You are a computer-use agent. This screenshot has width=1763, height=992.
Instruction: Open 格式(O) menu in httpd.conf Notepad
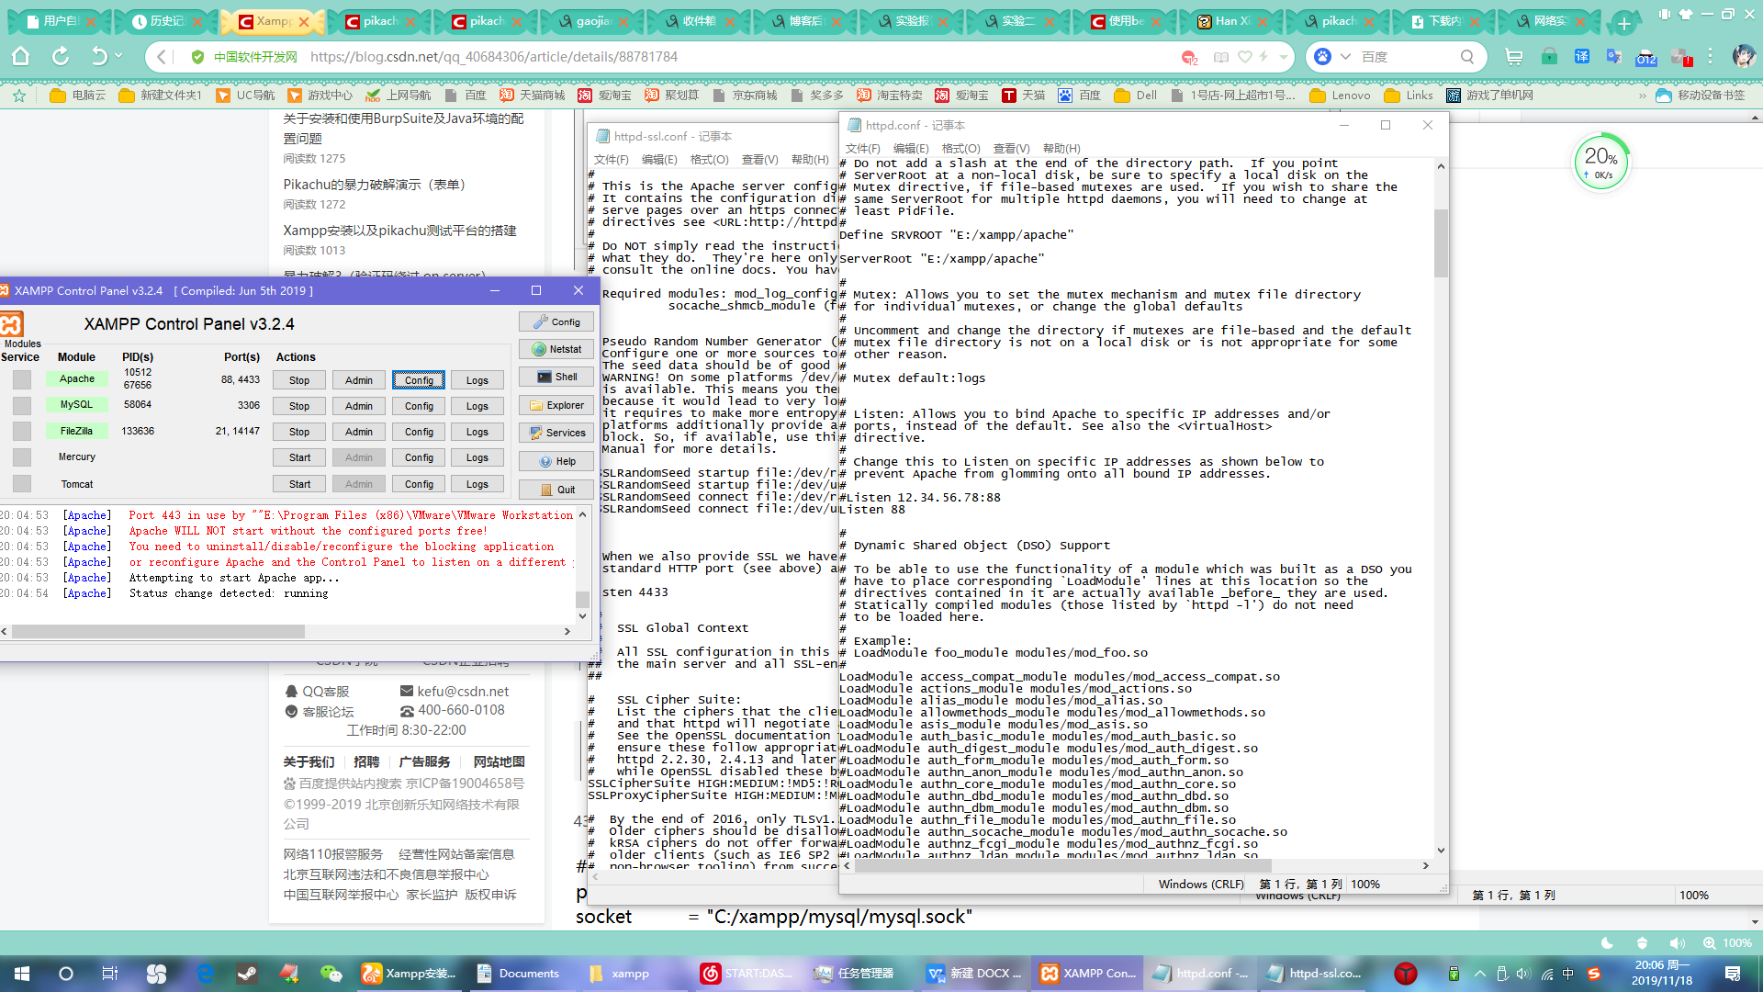[x=960, y=148]
